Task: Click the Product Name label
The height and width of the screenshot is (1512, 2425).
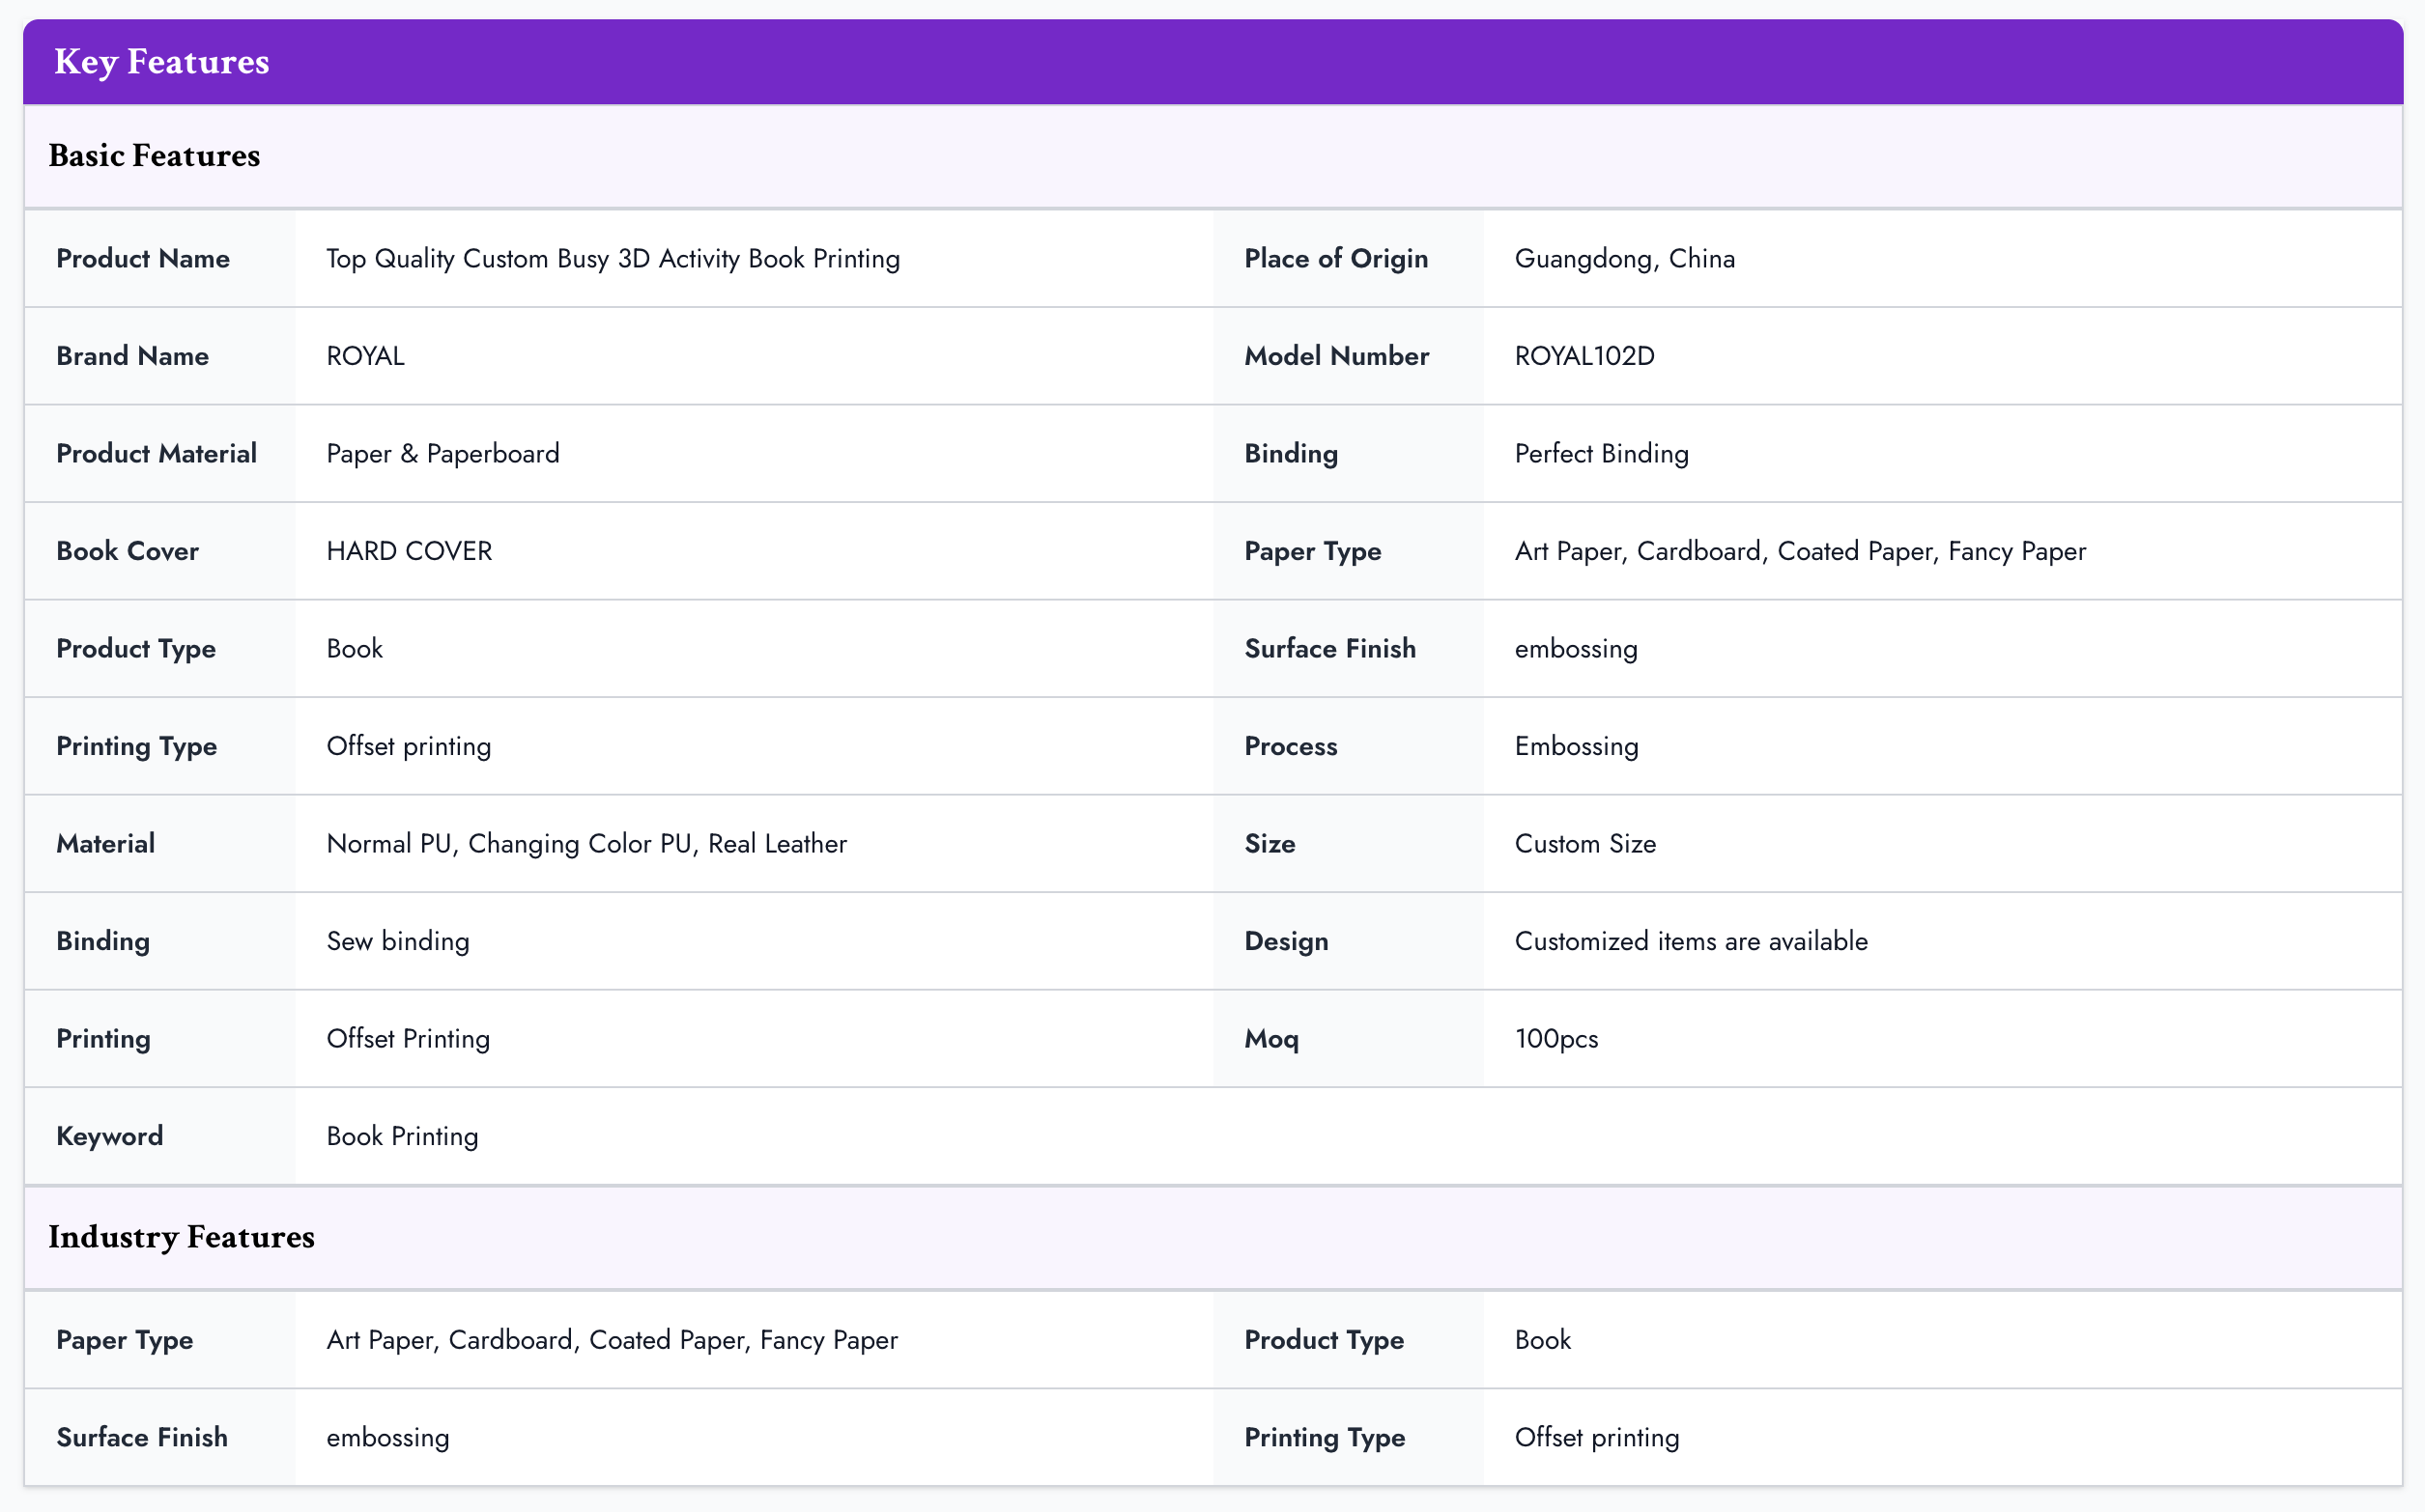Action: [x=142, y=259]
